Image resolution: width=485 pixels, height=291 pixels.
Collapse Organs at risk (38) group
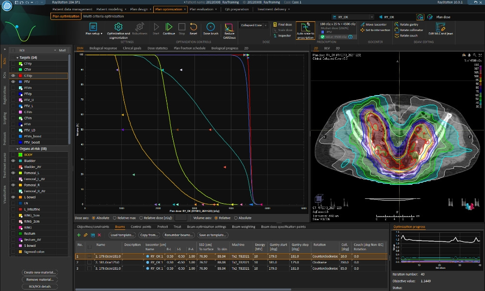pyautogui.click(x=17, y=149)
